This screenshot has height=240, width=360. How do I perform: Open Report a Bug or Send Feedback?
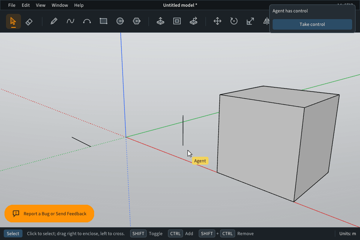(x=49, y=214)
